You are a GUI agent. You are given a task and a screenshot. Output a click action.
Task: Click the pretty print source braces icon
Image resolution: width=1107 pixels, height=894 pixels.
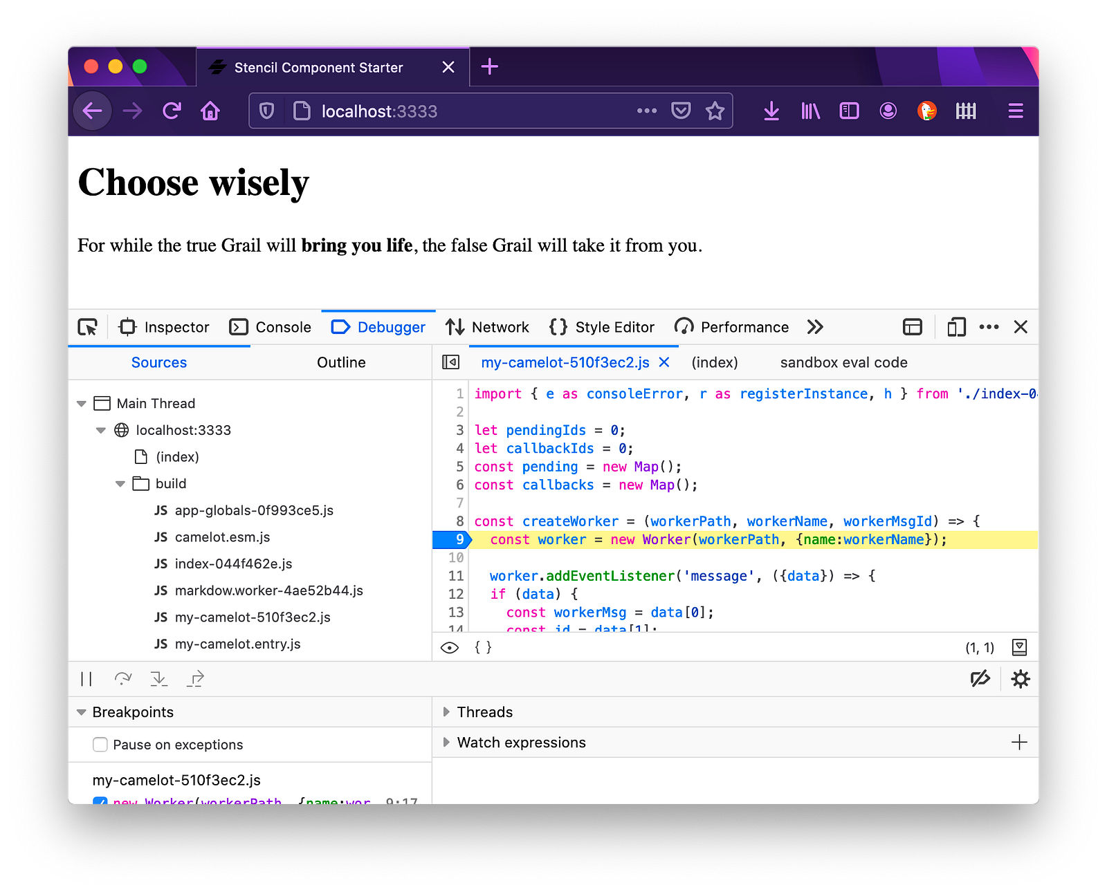coord(483,647)
